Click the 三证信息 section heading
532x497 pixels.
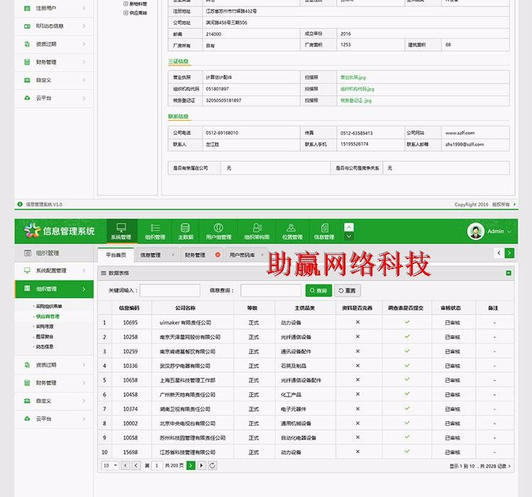[179, 62]
